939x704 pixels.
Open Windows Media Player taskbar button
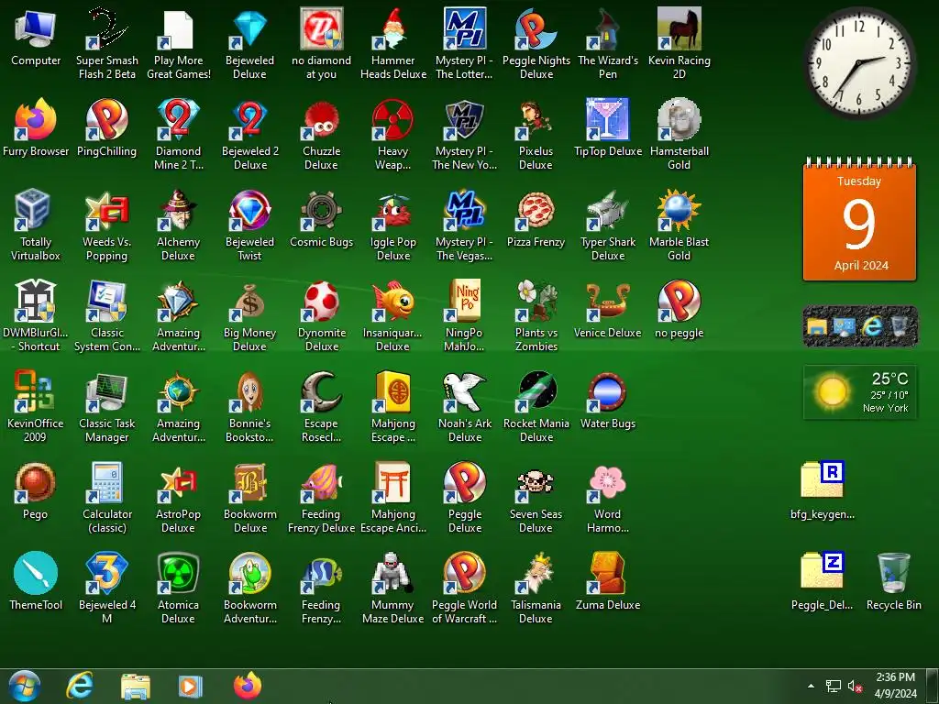[x=190, y=686]
